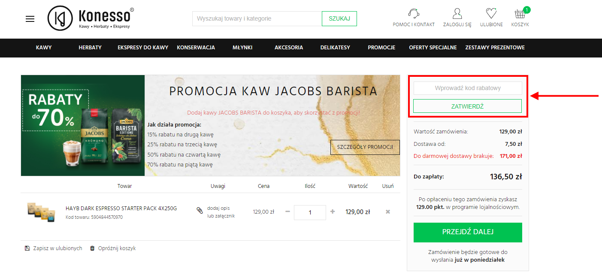Screen dimensions: 602x272
Task: Open the AKCESORIA menu
Action: tap(289, 48)
